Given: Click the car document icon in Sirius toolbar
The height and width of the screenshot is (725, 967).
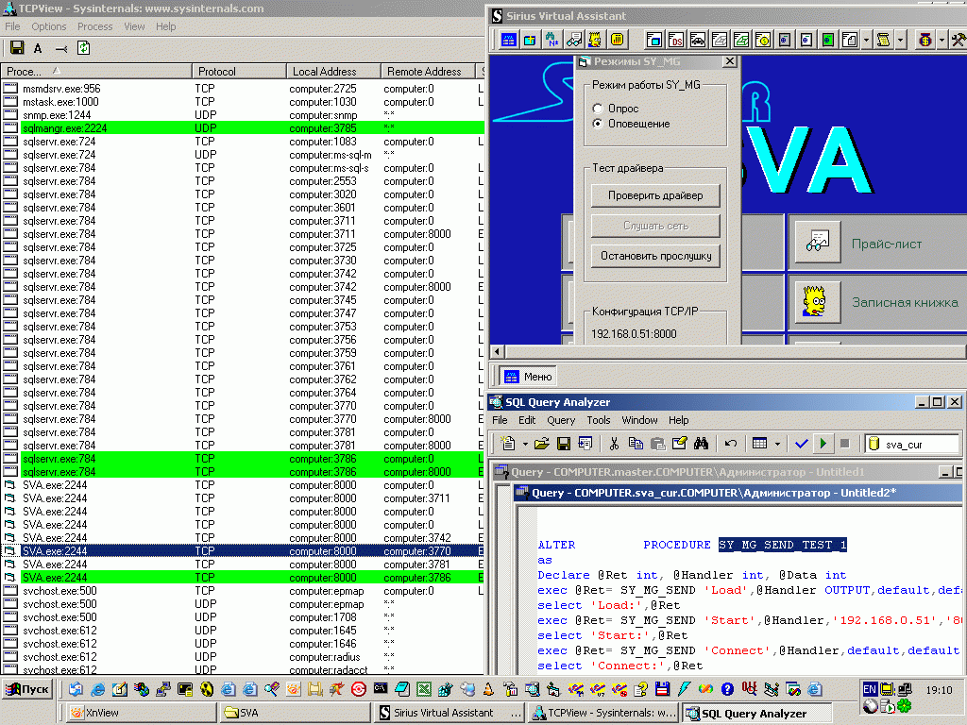Looking at the screenshot, I should coord(698,40).
